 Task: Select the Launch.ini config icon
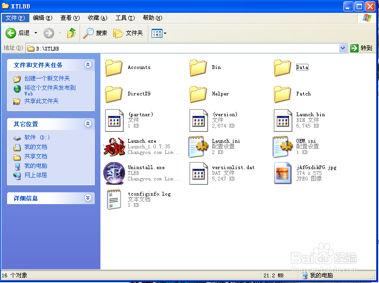point(199,147)
